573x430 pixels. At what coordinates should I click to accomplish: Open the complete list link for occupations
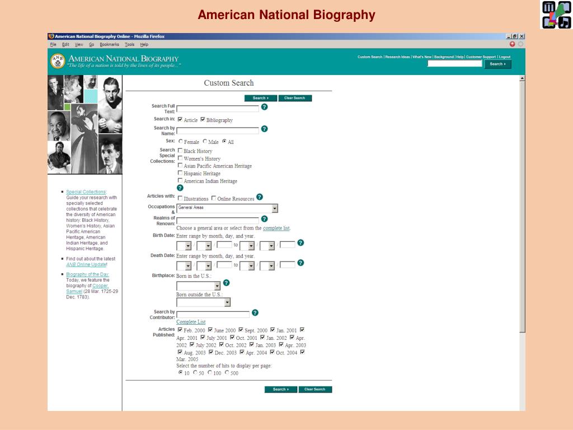click(x=276, y=228)
